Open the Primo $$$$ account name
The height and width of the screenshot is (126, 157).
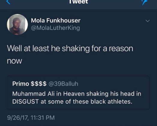(x=29, y=84)
